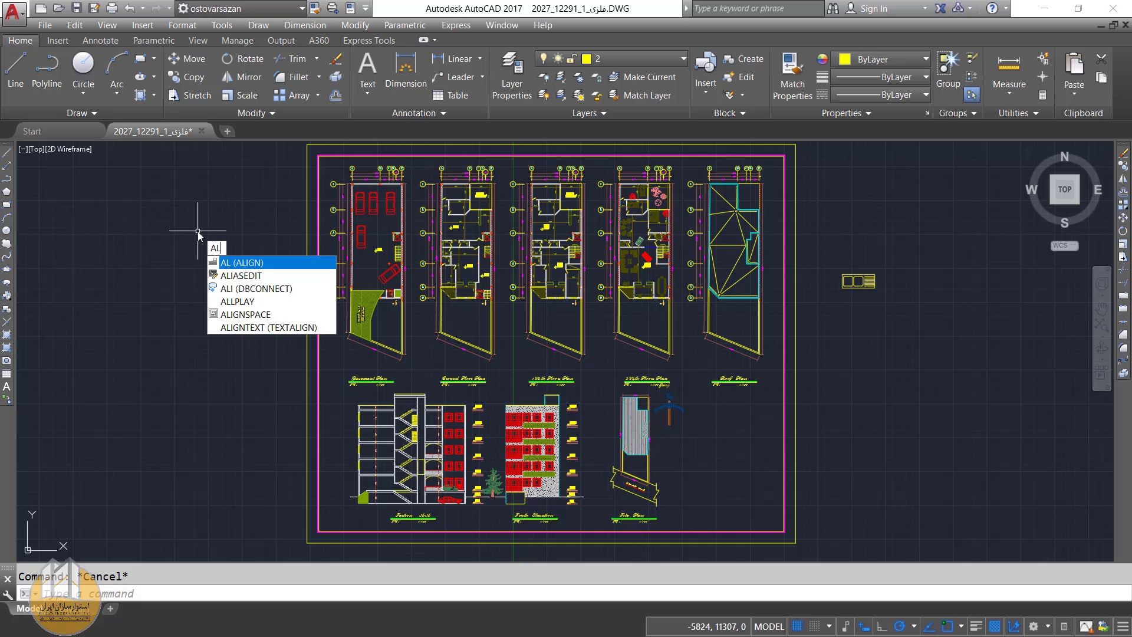Click the Mirror tool

click(242, 77)
